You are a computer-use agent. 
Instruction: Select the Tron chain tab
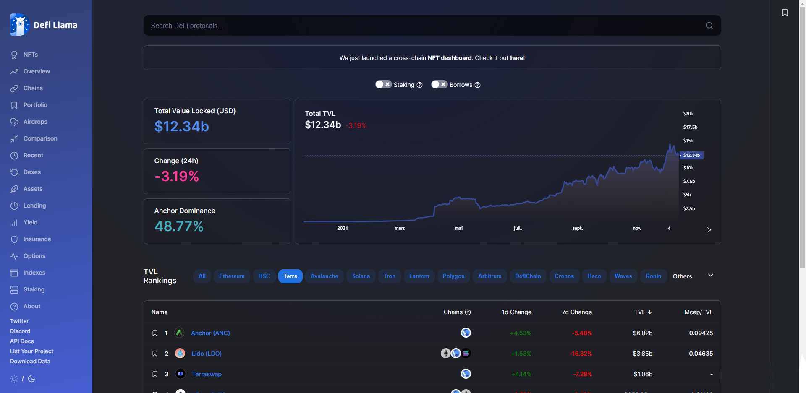pos(390,276)
